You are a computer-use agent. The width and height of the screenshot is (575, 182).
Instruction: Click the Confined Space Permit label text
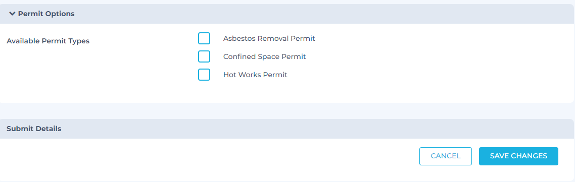(264, 56)
